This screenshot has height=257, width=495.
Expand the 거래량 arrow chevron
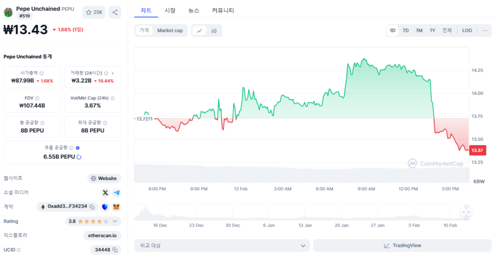[113, 74]
